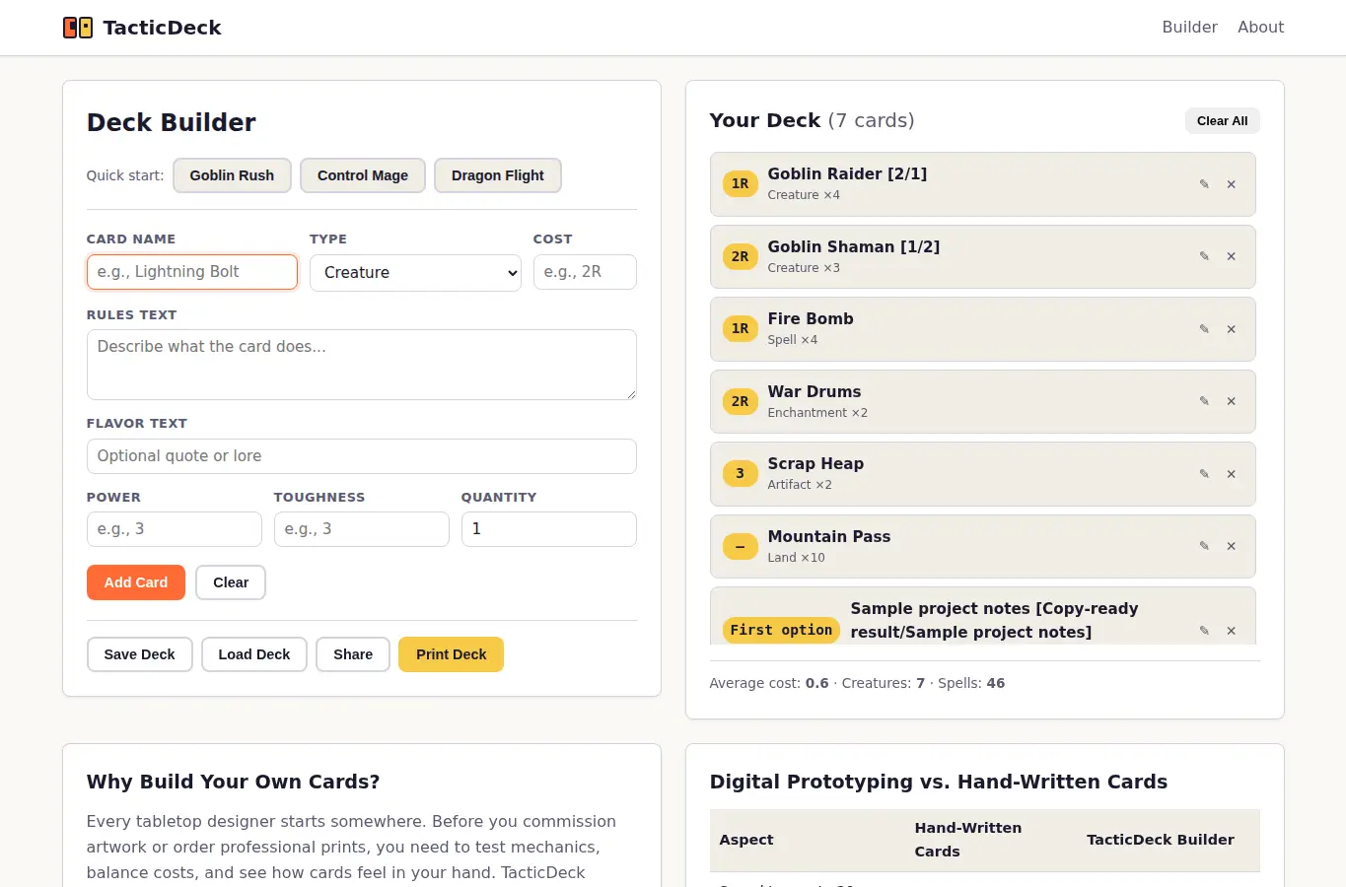
Task: Delete the Fire Bomb card
Action: point(1232,329)
